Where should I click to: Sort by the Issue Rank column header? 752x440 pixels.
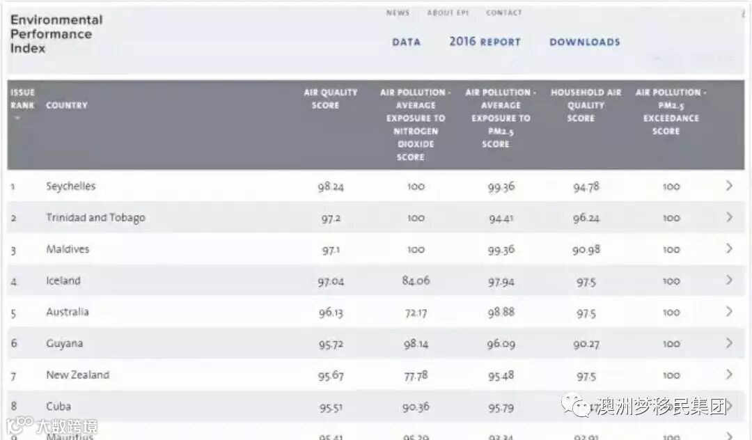[22, 100]
